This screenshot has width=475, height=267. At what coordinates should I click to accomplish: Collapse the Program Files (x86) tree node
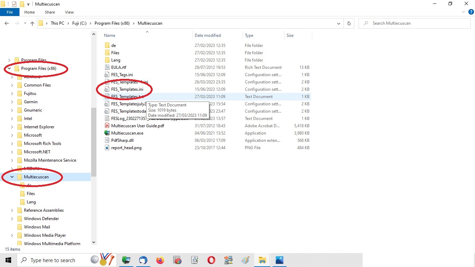pyautogui.click(x=9, y=68)
